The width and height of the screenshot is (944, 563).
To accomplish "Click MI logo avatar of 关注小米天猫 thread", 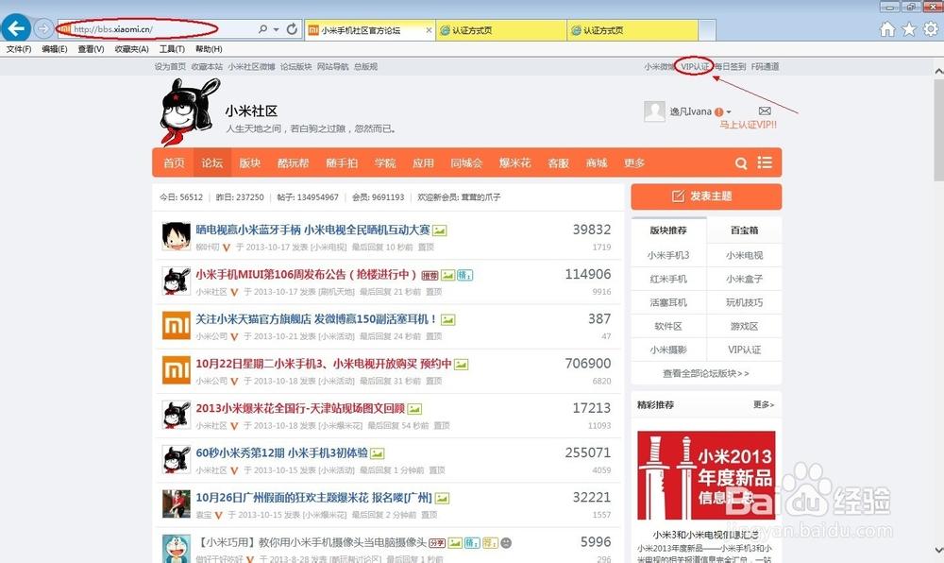I will (177, 325).
